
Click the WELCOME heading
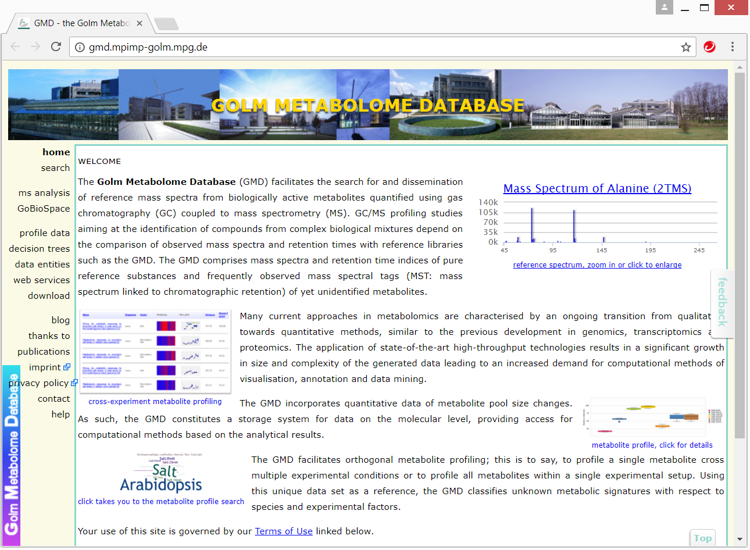(x=99, y=162)
